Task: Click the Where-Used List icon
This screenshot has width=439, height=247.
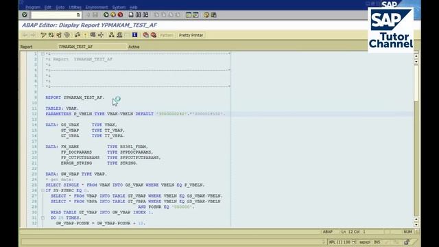Action: 101,35
